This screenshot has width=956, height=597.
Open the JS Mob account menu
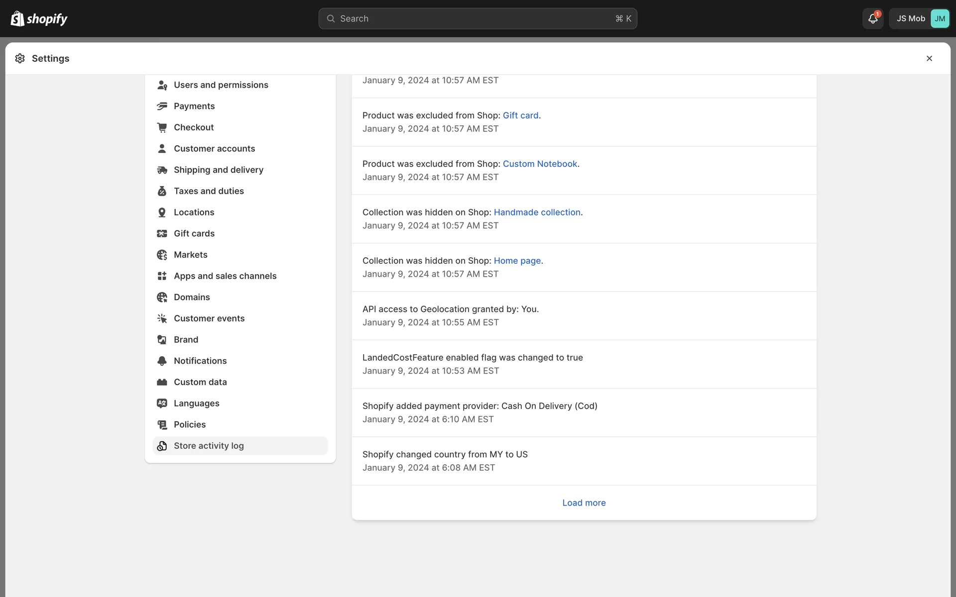click(919, 19)
